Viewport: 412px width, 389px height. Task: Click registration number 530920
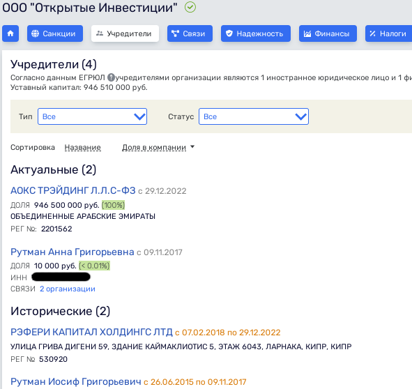(54, 359)
